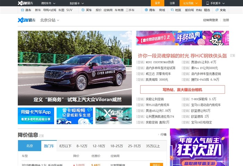Open promo 威兰达 双擎有现车
The image size is (243, 166).
click(158, 74)
